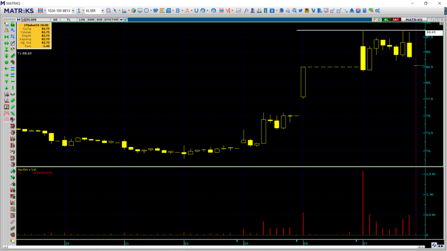
Task: Toggle the TMP chart header button
Action: (x=114, y=20)
